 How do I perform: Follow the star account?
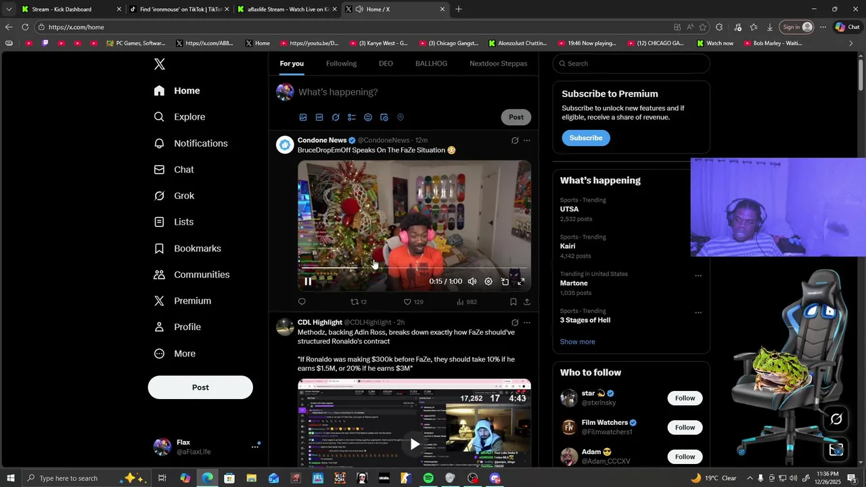685,398
